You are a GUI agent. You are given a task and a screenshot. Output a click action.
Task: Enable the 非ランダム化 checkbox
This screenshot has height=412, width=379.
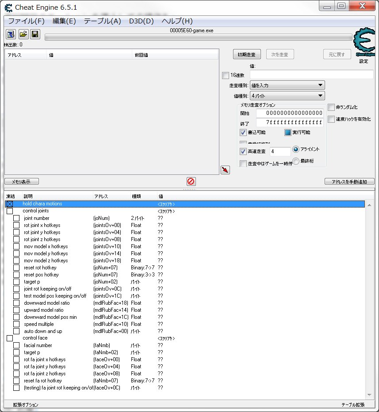(331, 107)
